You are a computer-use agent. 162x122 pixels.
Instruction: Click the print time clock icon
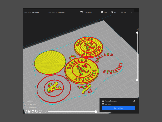tap(103, 101)
